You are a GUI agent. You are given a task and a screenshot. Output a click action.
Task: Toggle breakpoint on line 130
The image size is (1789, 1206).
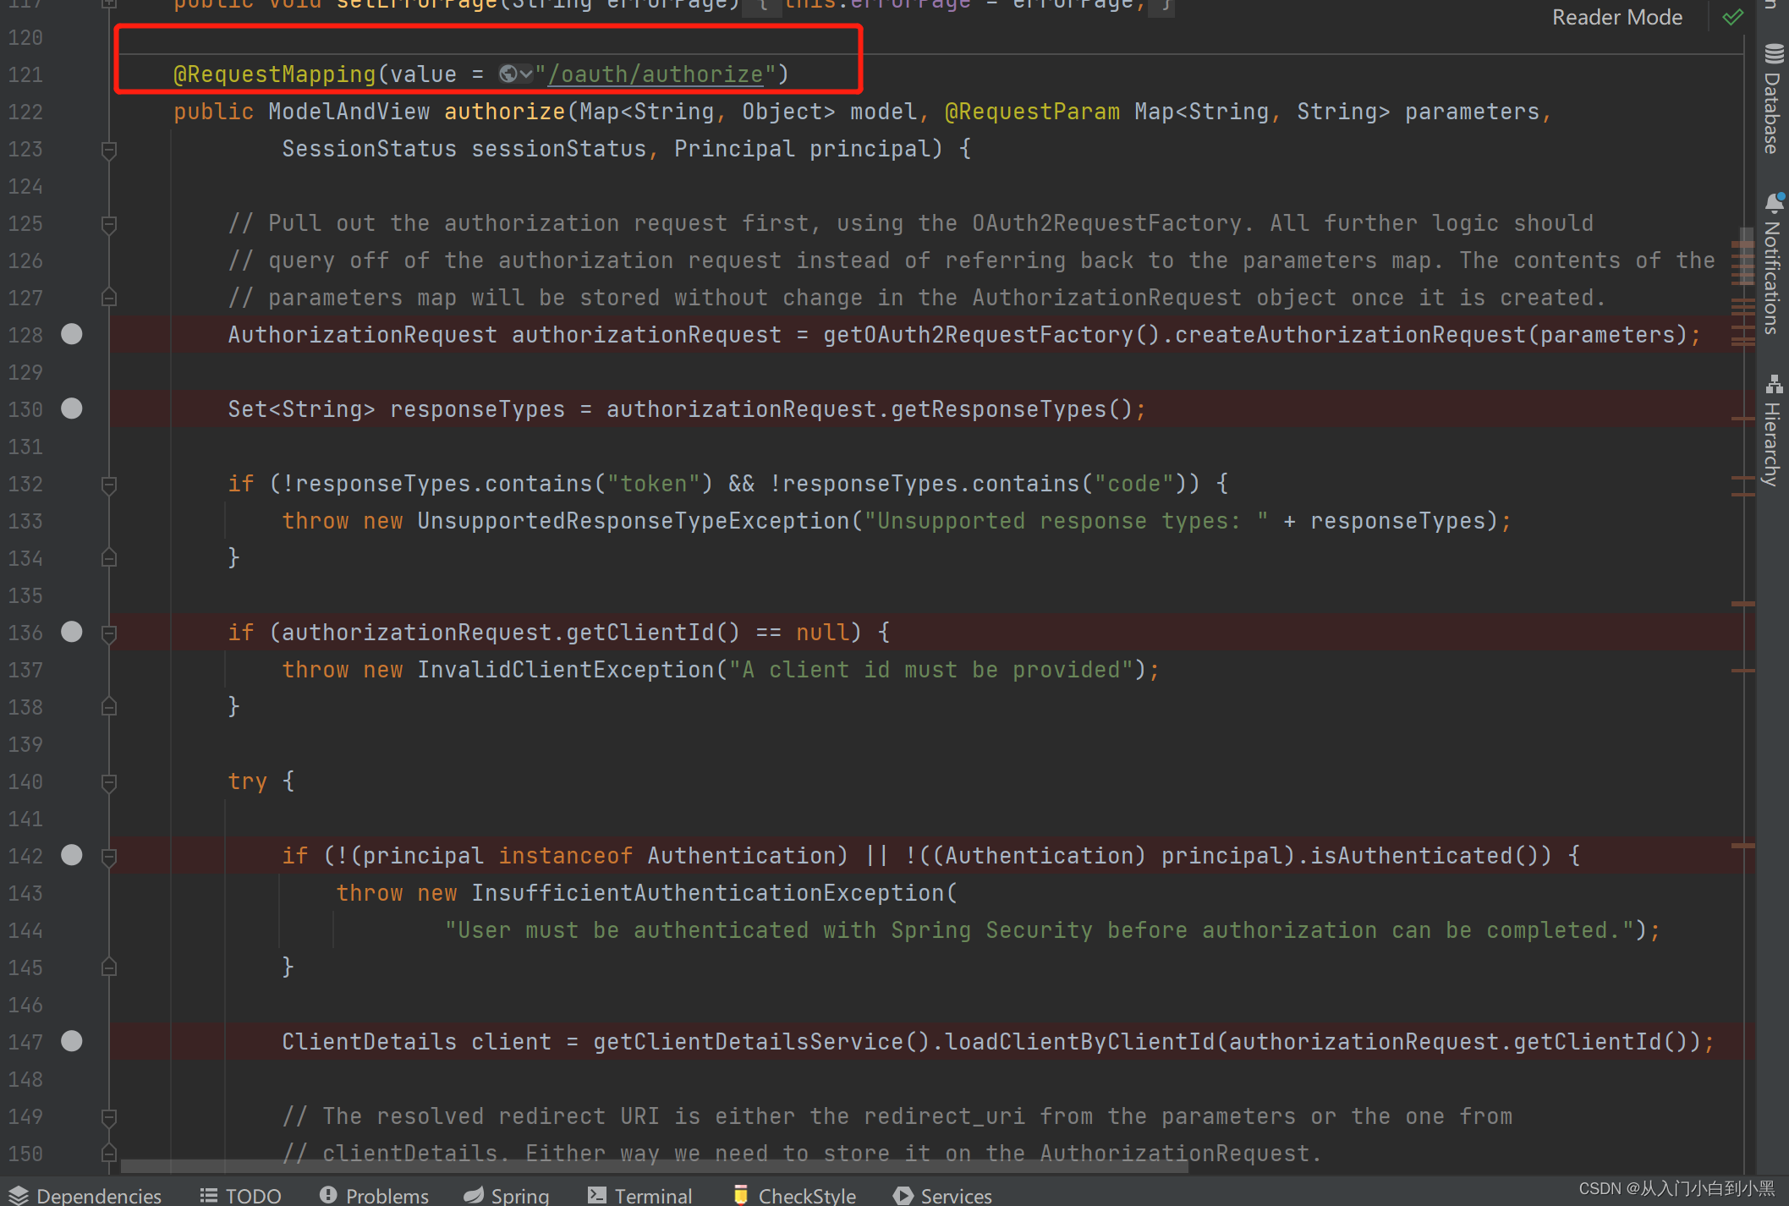[72, 408]
